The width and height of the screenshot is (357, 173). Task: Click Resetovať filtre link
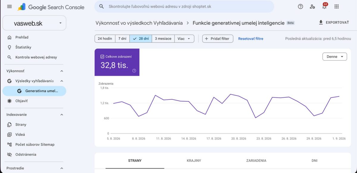tap(251, 39)
